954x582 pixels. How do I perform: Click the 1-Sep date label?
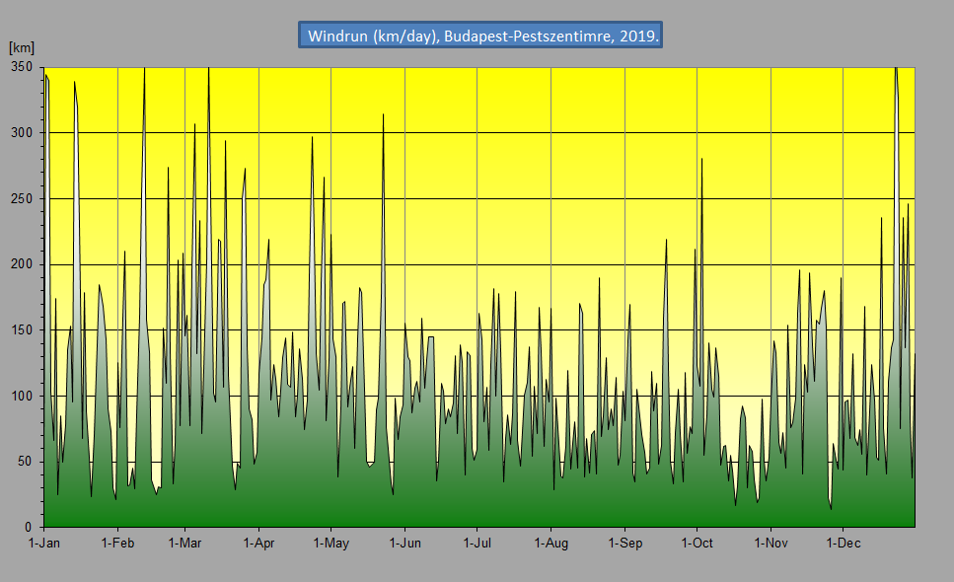tap(624, 543)
